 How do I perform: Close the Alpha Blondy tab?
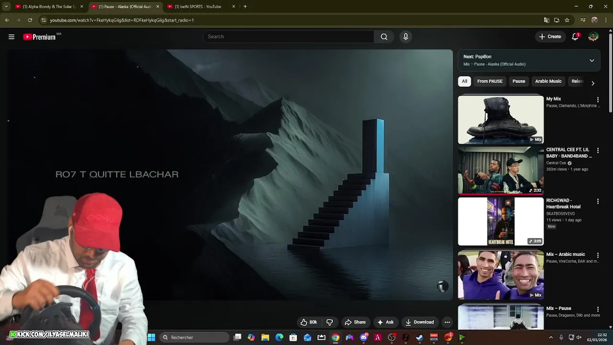pyautogui.click(x=81, y=7)
